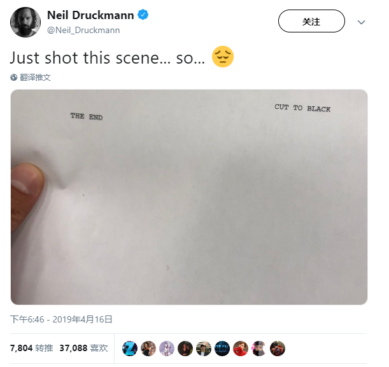This screenshot has height=367, width=389.
Task: Open the script page photo with THE END
Action: click(189, 197)
